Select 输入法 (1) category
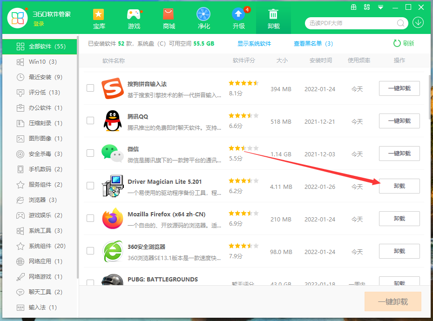 [x=40, y=308]
